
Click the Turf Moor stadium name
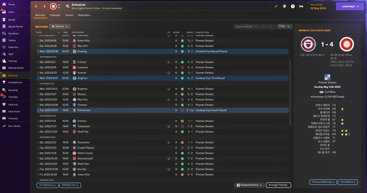pyautogui.click(x=331, y=92)
